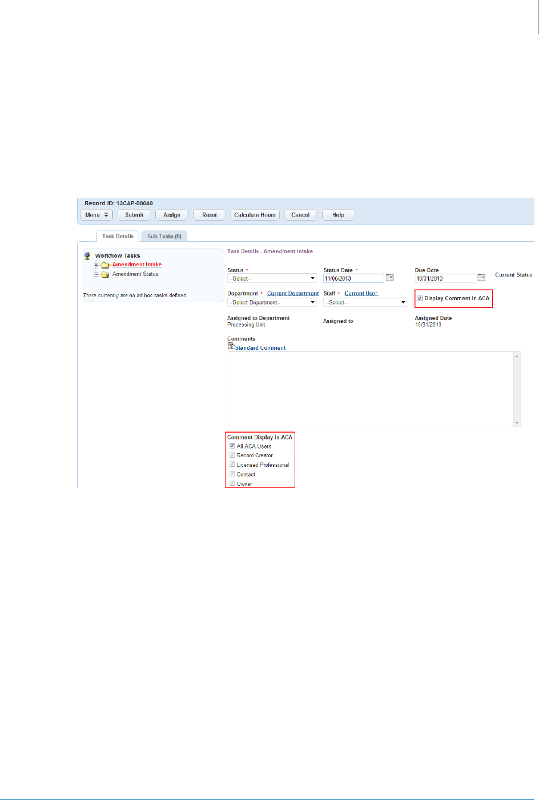Click the comments scrollbar down arrow

tap(517, 423)
